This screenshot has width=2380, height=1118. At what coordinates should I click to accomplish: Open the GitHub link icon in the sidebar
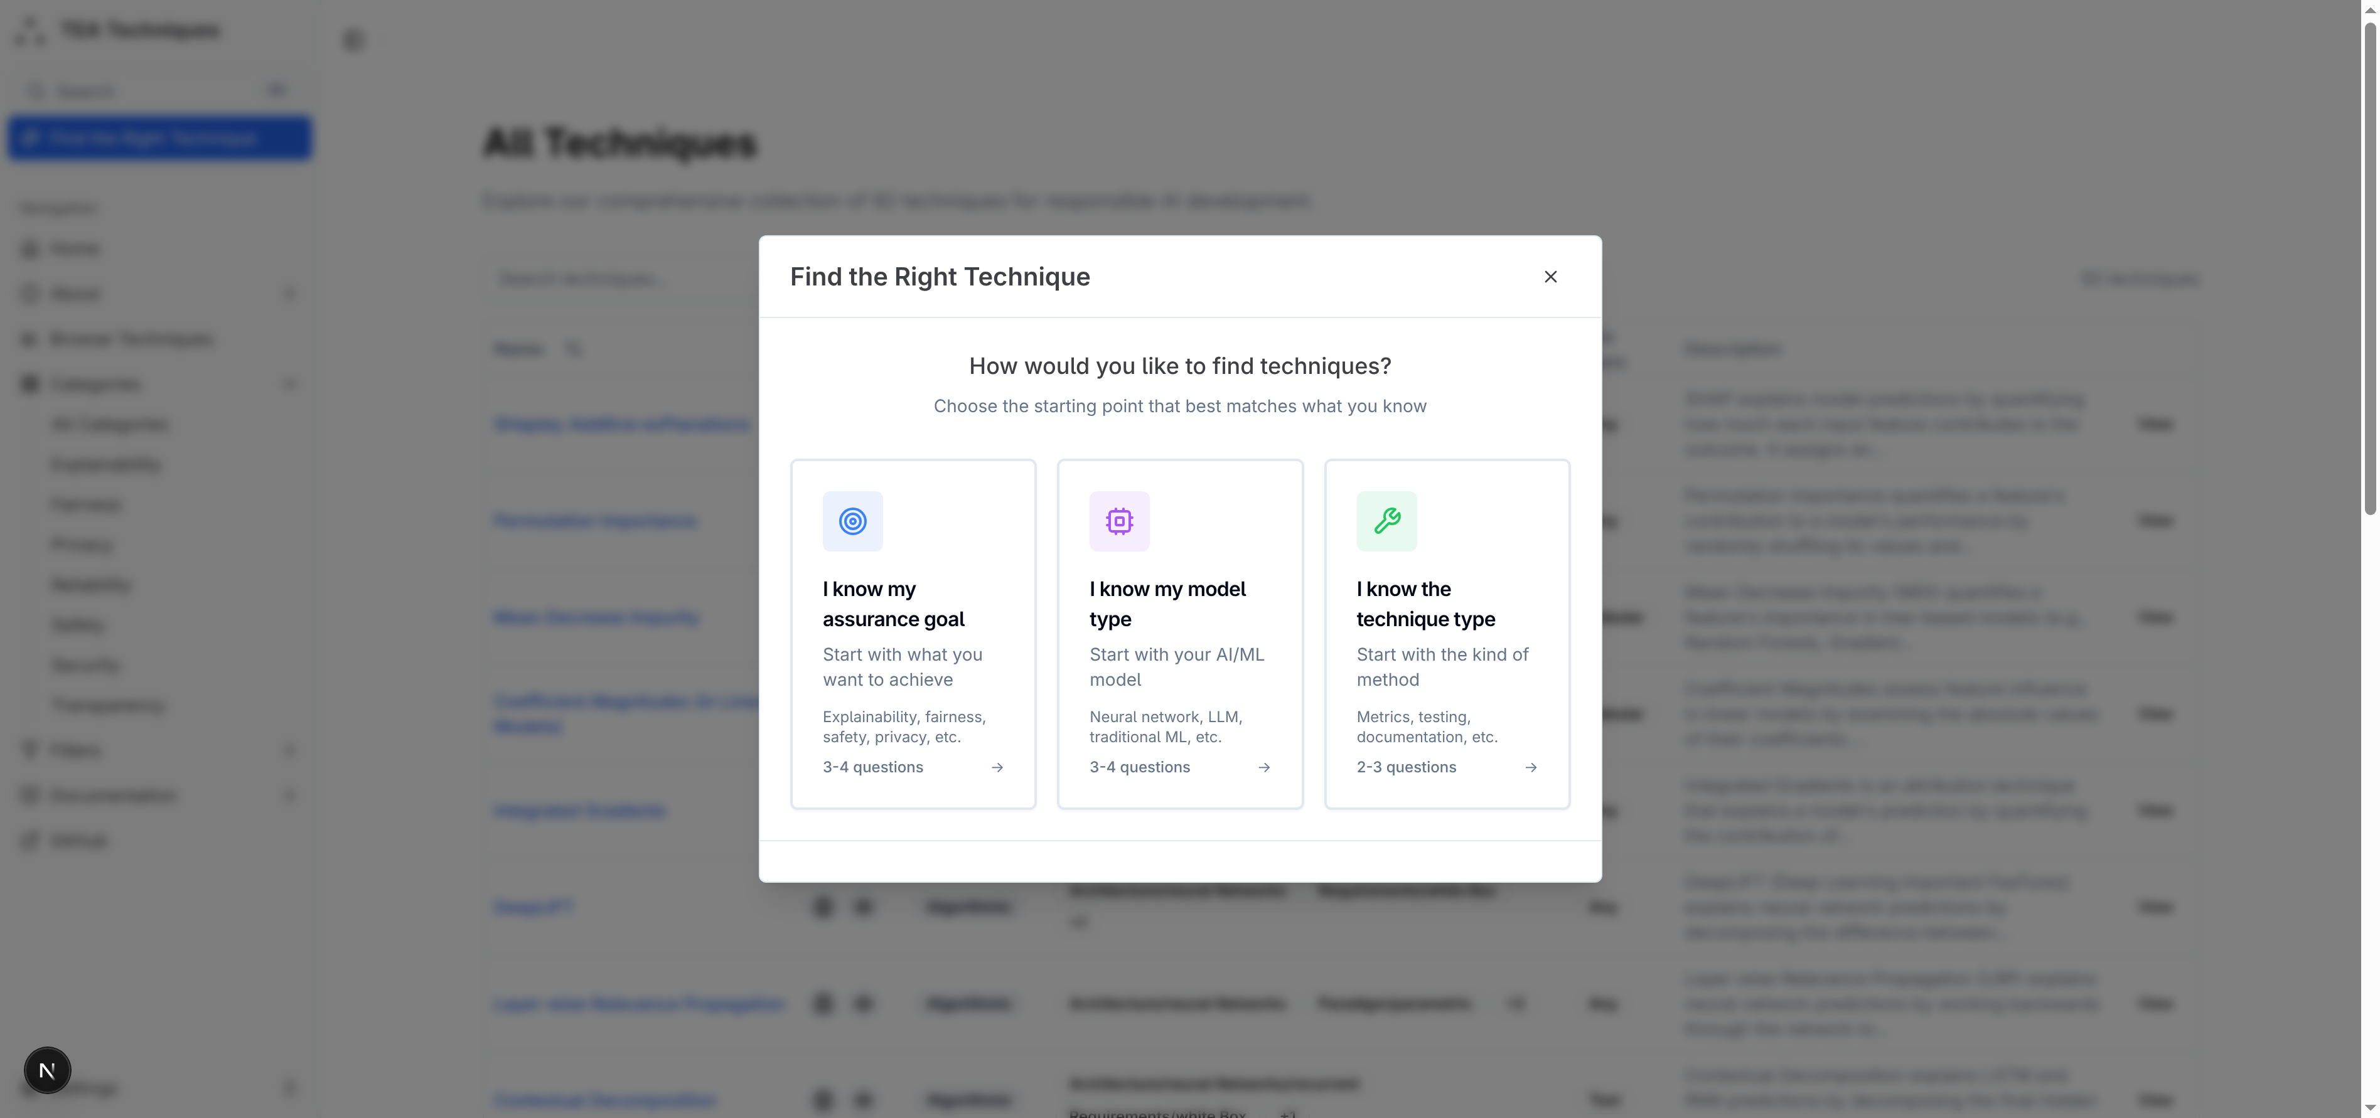pyautogui.click(x=29, y=839)
